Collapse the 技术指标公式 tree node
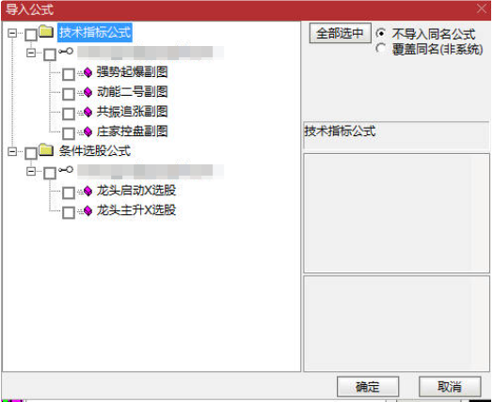493x402 pixels. 12,33
